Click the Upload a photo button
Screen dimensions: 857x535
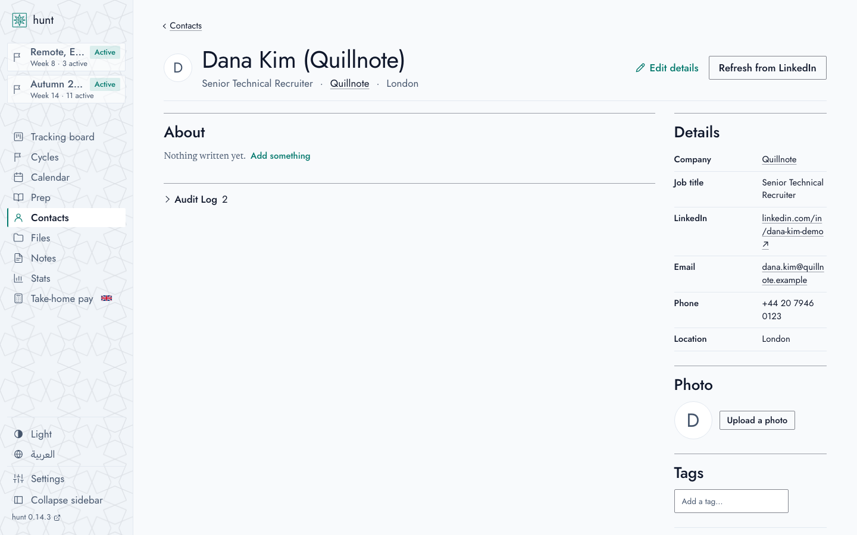coord(757,420)
